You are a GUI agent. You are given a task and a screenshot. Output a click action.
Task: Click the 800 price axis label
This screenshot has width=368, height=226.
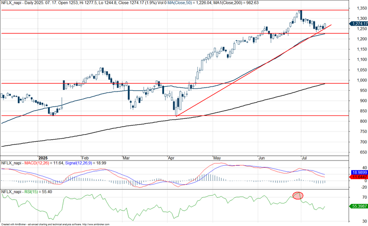click(363, 121)
